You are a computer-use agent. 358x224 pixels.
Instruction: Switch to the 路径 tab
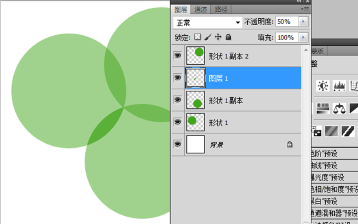coord(221,10)
